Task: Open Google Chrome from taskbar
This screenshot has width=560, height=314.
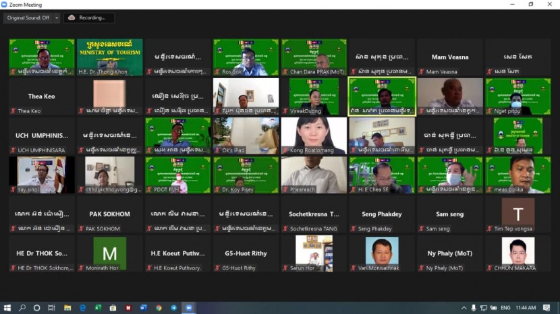Action: [x=159, y=308]
